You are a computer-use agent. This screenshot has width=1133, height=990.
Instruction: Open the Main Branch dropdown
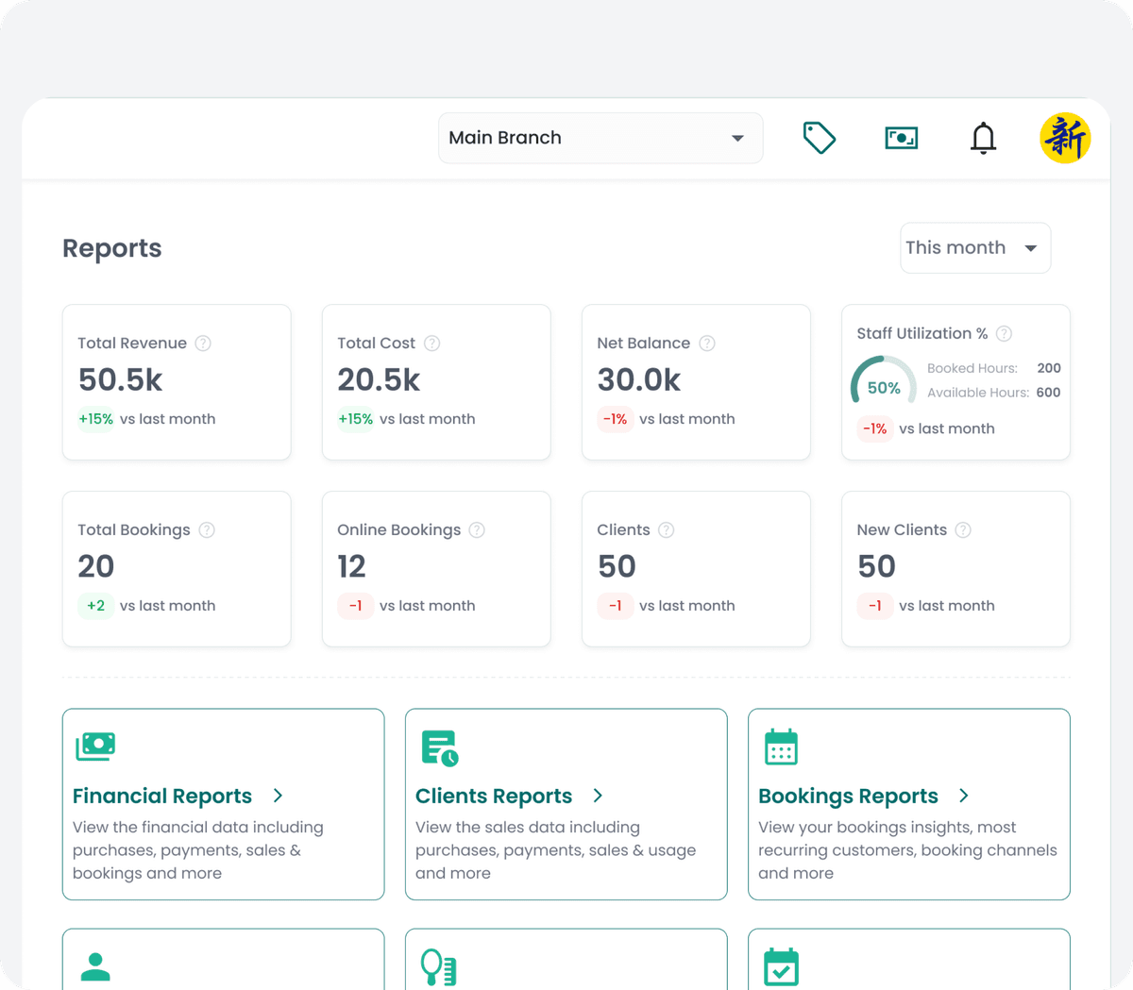coord(600,138)
